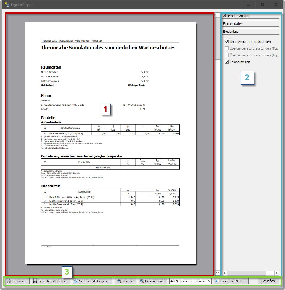Click the horizontal scrollbar thumb in options panel
Image resolution: width=285 pixels, height=290 pixels.
(247, 273)
